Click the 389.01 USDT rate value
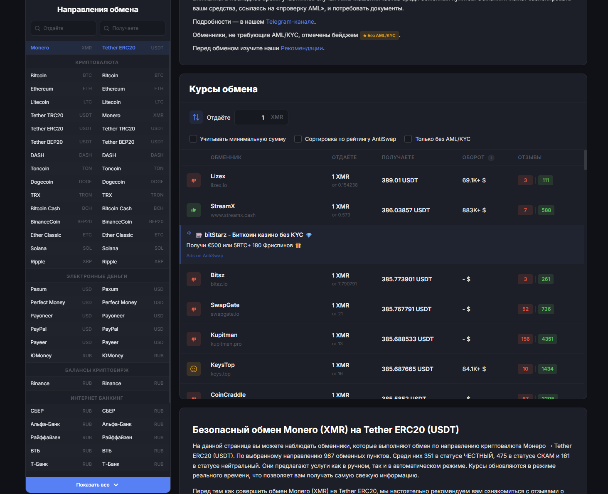 tap(400, 180)
